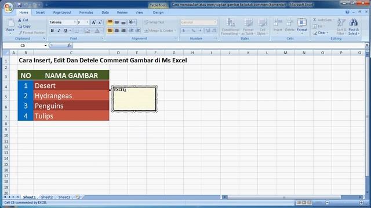Viewport: 371px width, 208px height.
Task: Toggle Bold formatting
Action: [52, 31]
